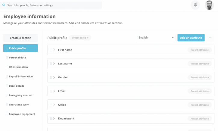Select the Payroll information section
This screenshot has width=218, height=131.
(x=20, y=76)
